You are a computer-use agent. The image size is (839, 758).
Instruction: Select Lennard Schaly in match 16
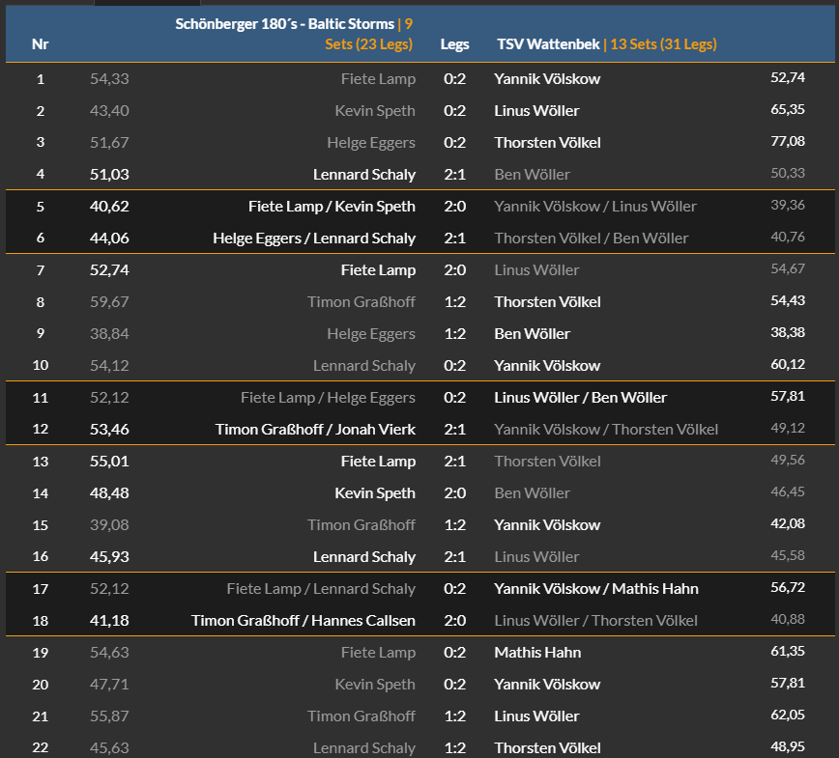coord(363,557)
